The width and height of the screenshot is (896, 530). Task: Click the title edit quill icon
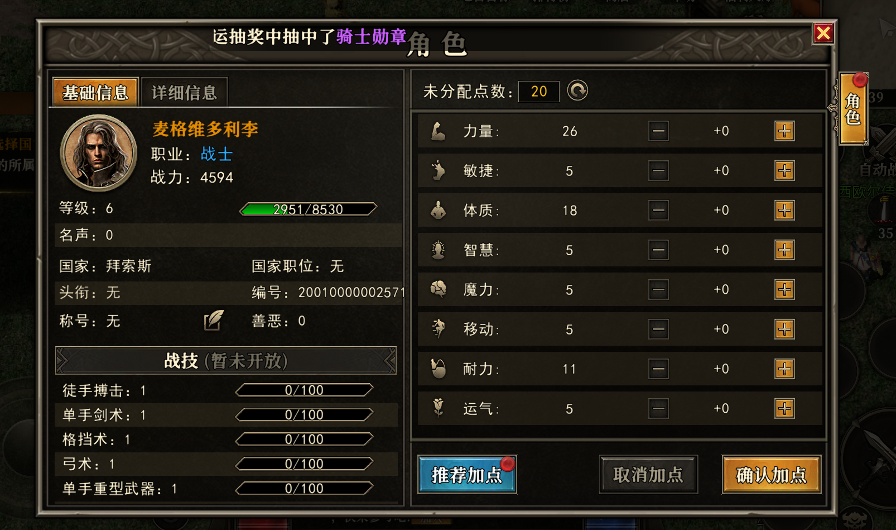pos(214,321)
